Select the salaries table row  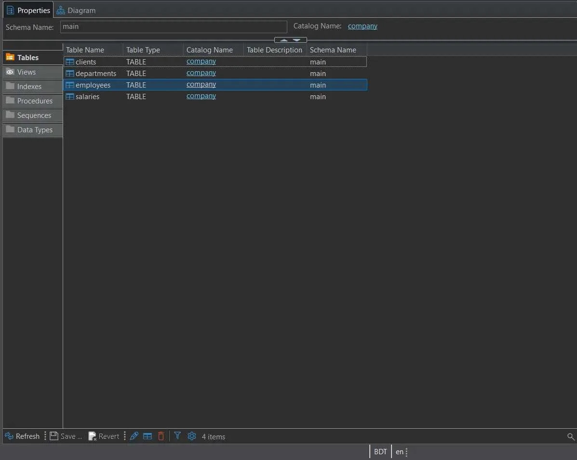(x=215, y=97)
